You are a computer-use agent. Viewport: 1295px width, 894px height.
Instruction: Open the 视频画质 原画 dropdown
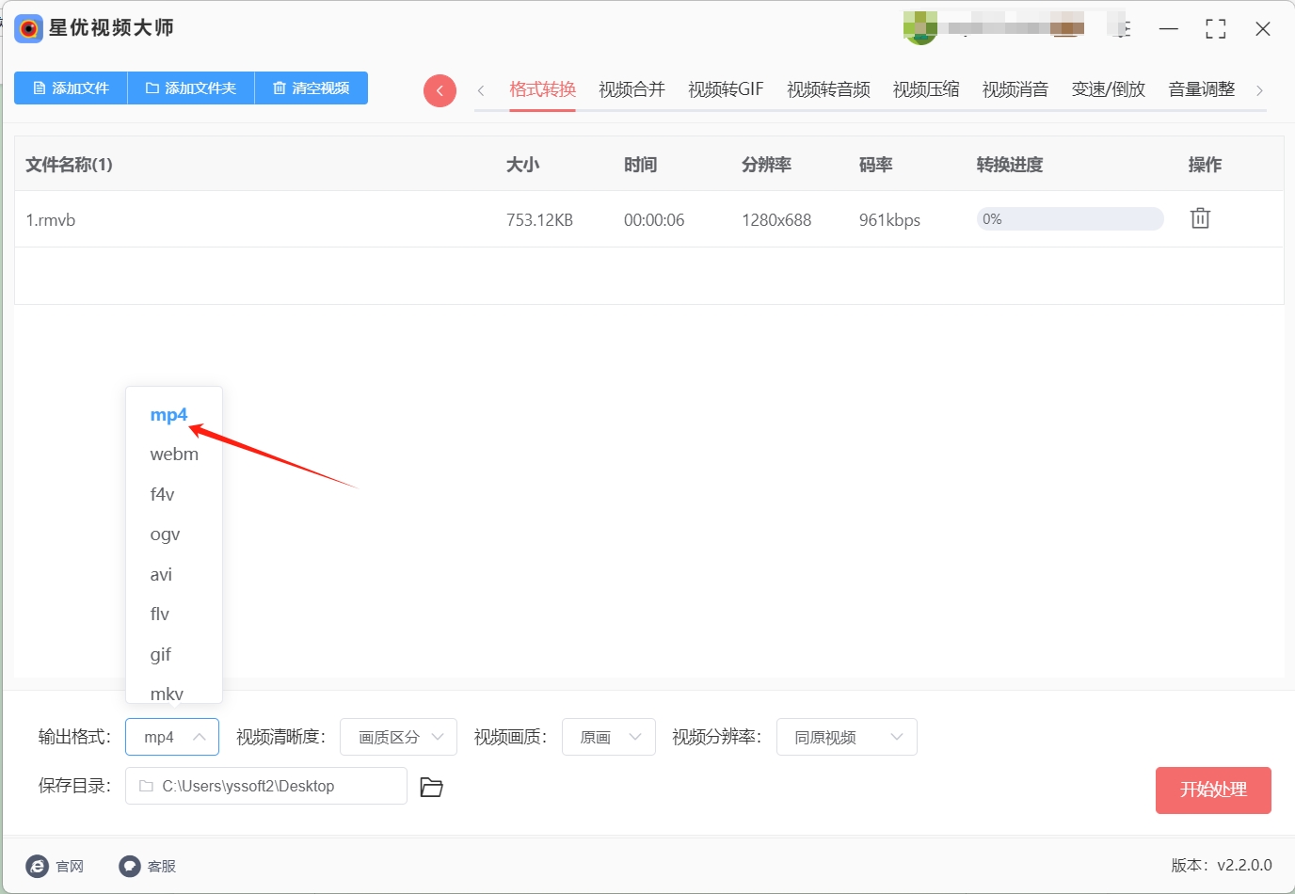tap(609, 737)
